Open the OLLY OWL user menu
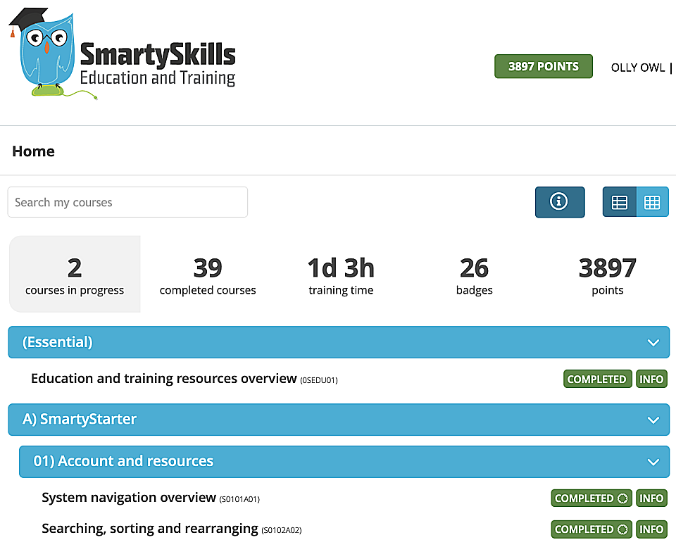This screenshot has width=676, height=547. click(x=638, y=68)
